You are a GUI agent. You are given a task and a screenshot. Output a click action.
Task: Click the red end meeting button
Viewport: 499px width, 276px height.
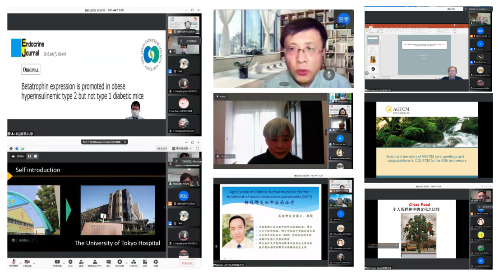pyautogui.click(x=187, y=263)
